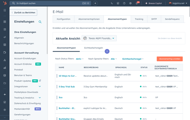Open Genehmigungen settings
This screenshot has height=120, width=190.
coord(22,114)
